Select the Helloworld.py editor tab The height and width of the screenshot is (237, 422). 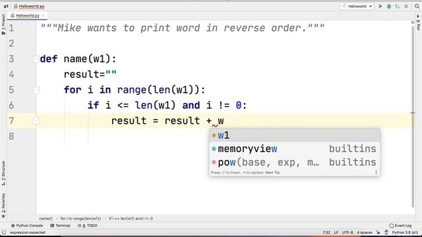click(x=28, y=16)
